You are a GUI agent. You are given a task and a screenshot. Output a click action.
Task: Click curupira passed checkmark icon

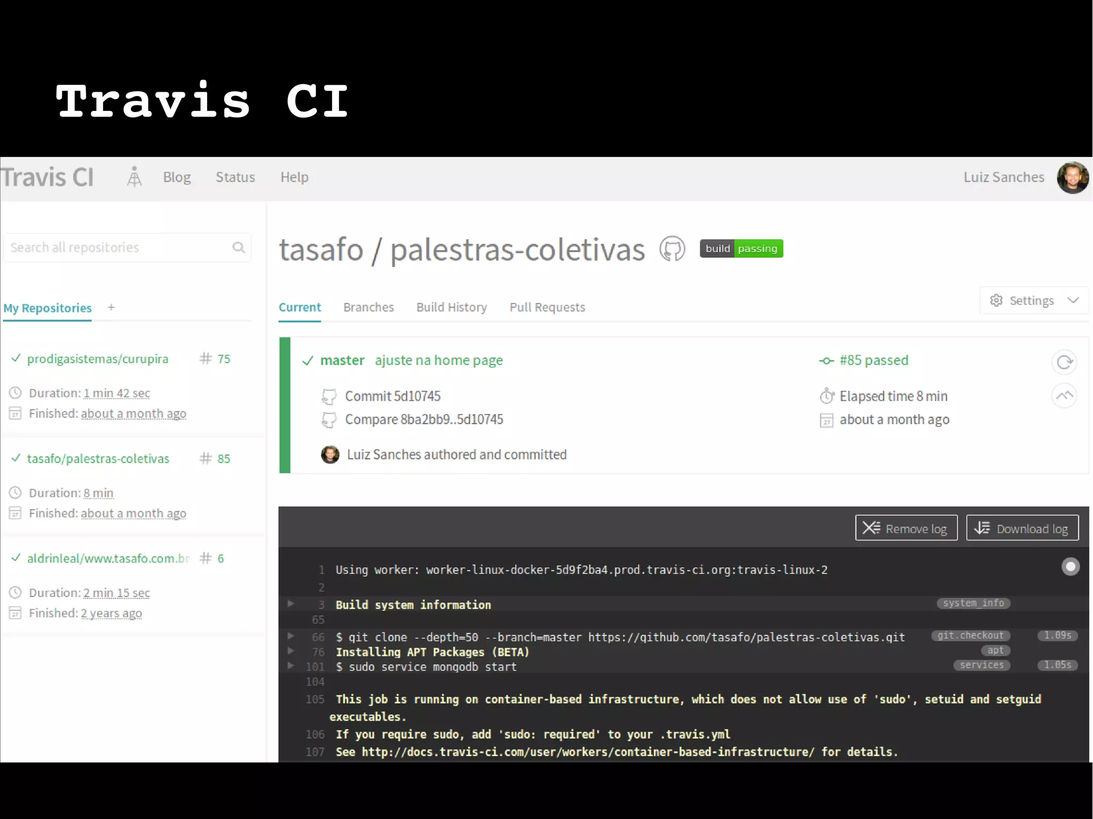click(15, 358)
